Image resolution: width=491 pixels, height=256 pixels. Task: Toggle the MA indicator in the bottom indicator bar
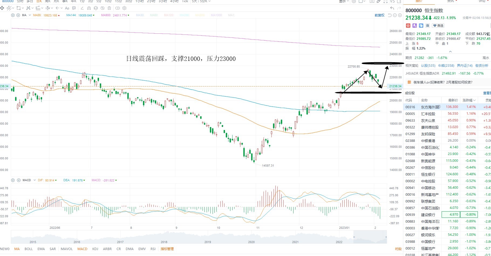tap(17, 249)
